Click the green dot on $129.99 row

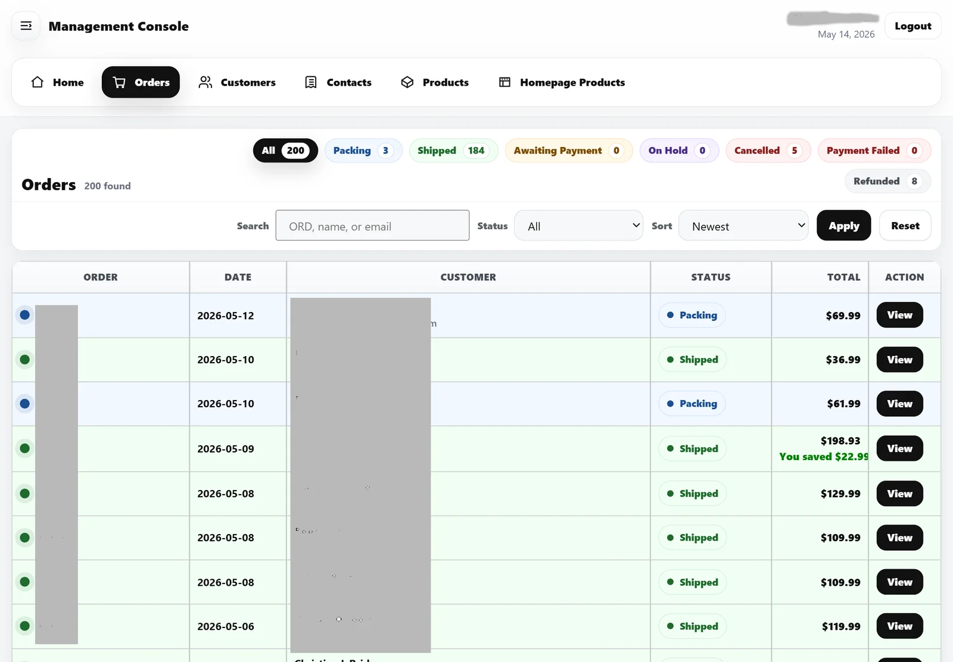[24, 494]
